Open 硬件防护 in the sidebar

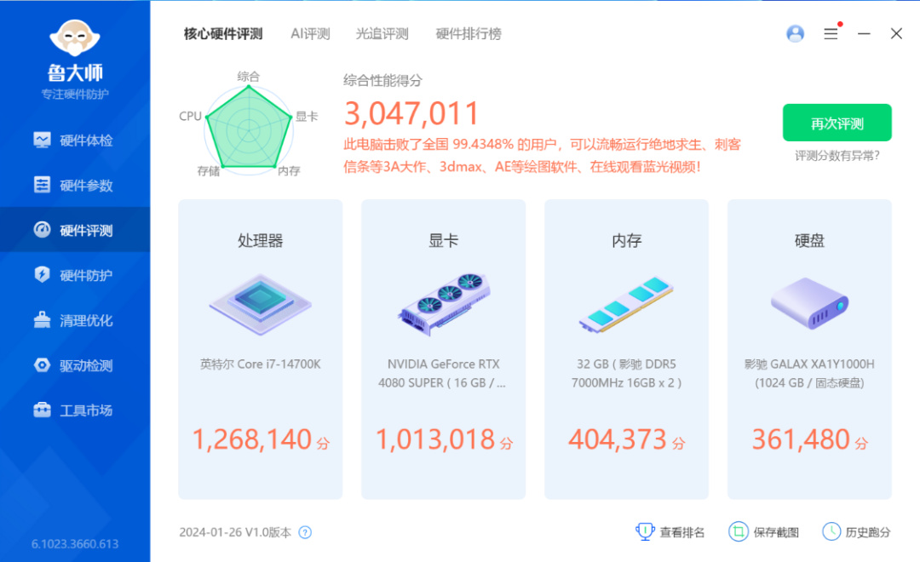pos(74,275)
